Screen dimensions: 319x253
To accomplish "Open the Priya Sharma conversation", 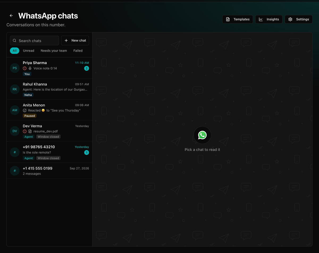I will 49,68.
